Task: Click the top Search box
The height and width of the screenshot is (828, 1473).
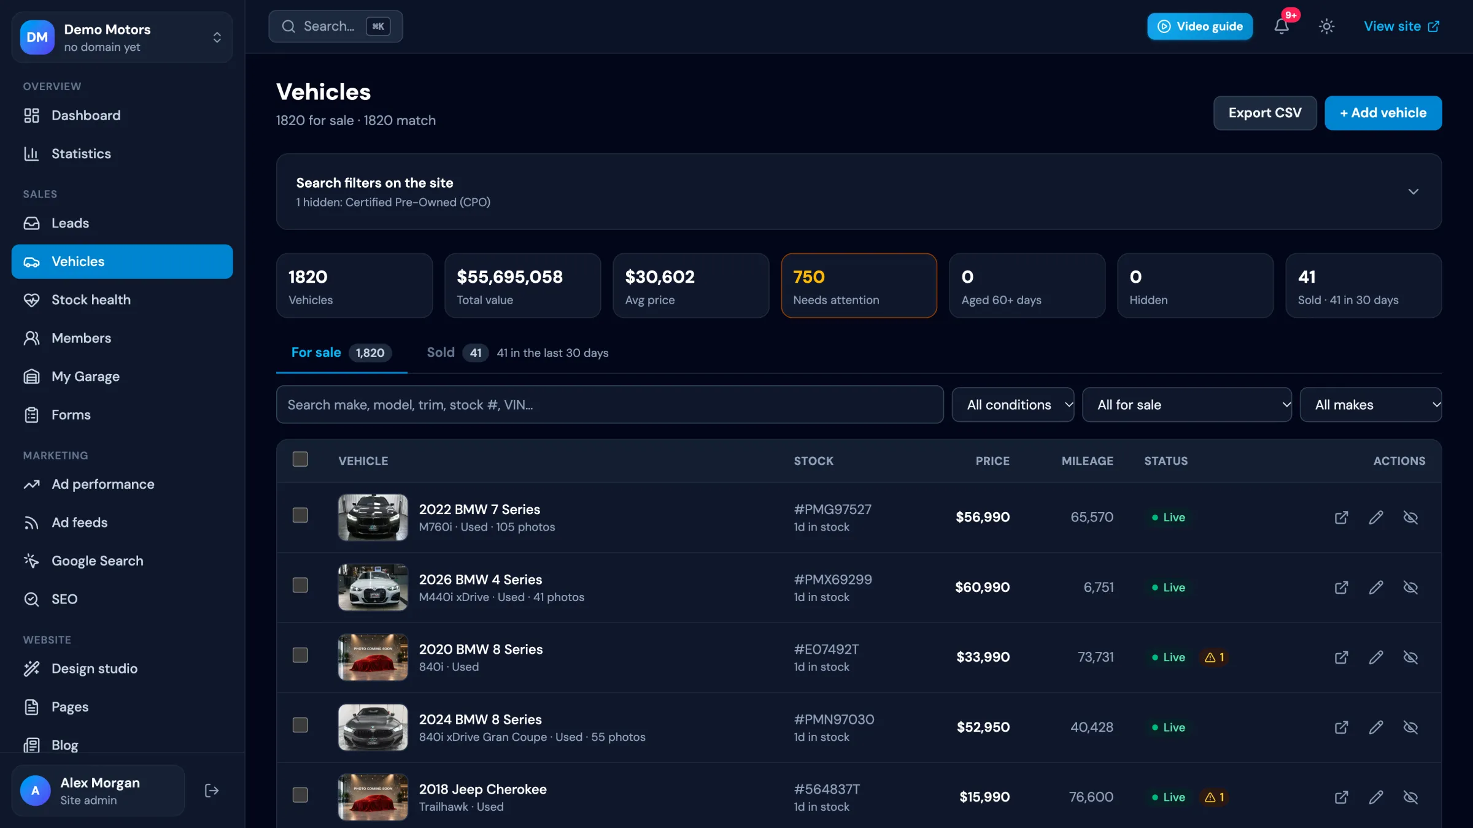Action: point(336,26)
